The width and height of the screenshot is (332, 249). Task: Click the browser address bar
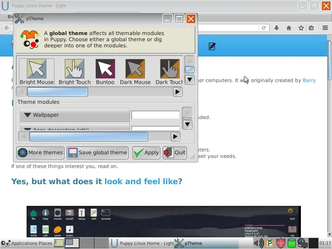tap(228, 28)
